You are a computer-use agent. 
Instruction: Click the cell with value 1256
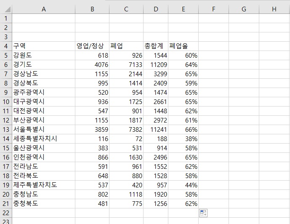(156, 204)
